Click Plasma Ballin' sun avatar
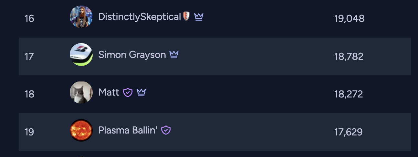The width and height of the screenshot is (418, 157). 81,130
